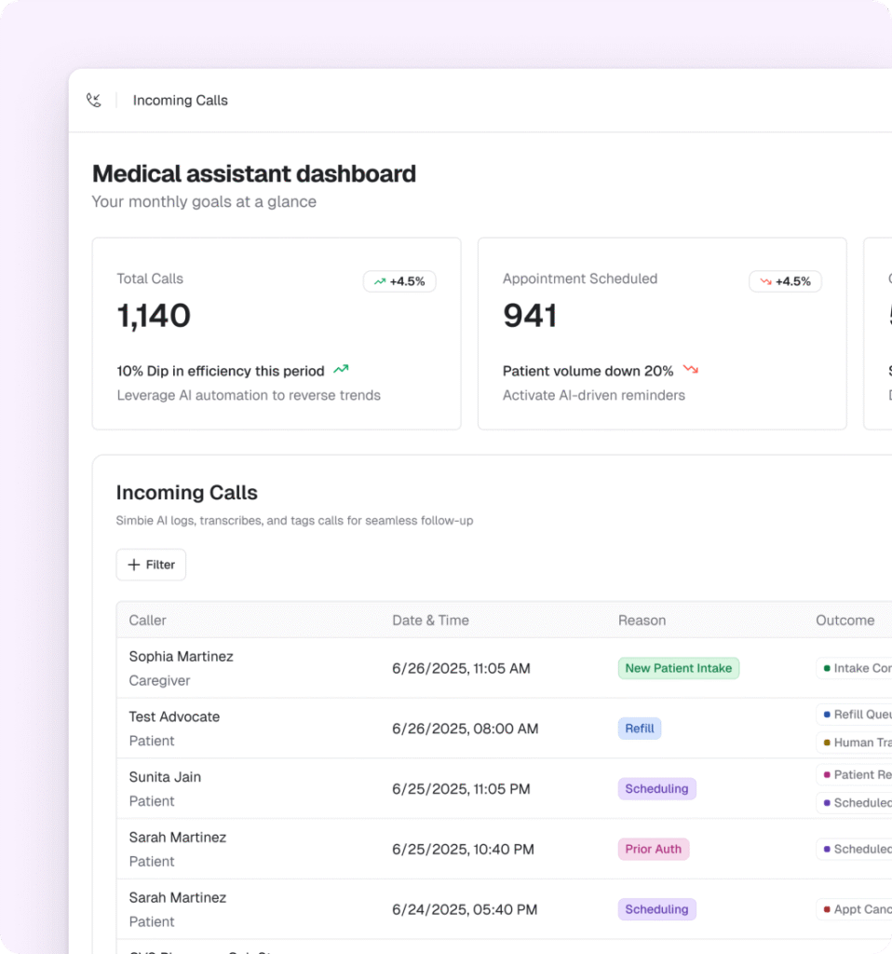
Task: Select the 'New Patient Intake' reason tag
Action: coord(678,668)
